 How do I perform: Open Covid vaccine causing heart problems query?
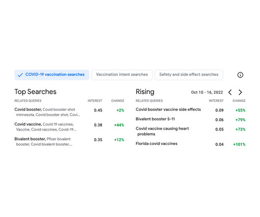[162, 131]
